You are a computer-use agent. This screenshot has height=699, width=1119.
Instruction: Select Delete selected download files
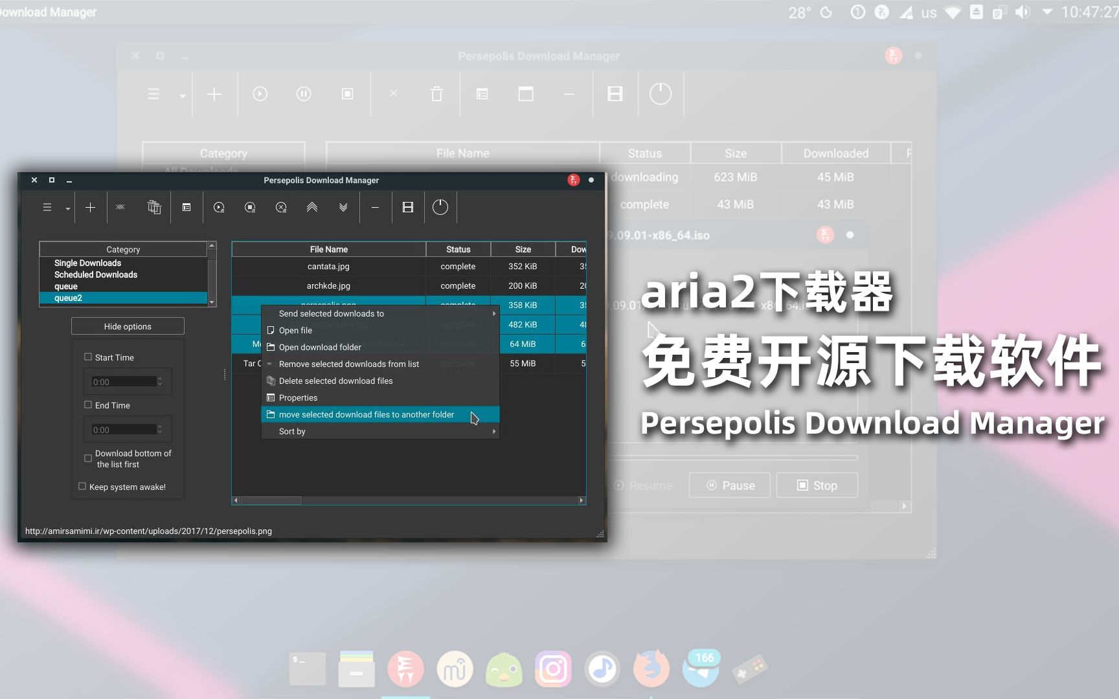pos(380,381)
